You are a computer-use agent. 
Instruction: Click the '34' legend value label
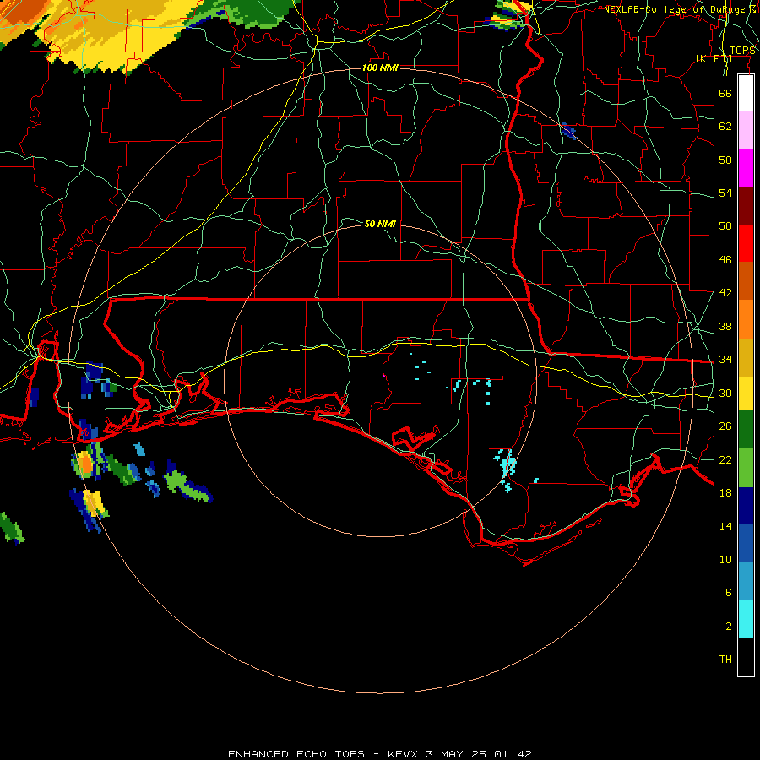pos(725,359)
